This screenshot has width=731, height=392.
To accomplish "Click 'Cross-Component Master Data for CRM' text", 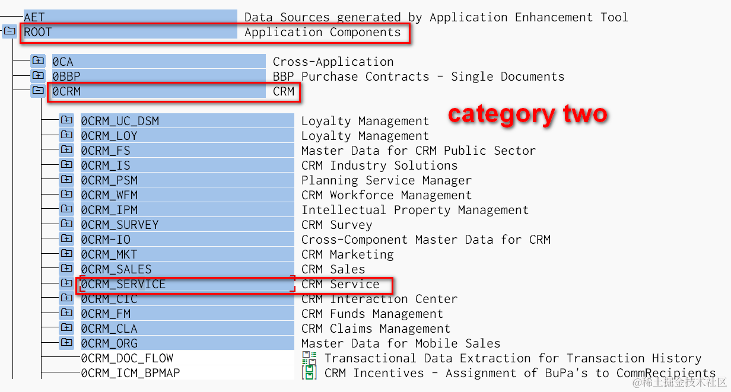I will point(425,240).
